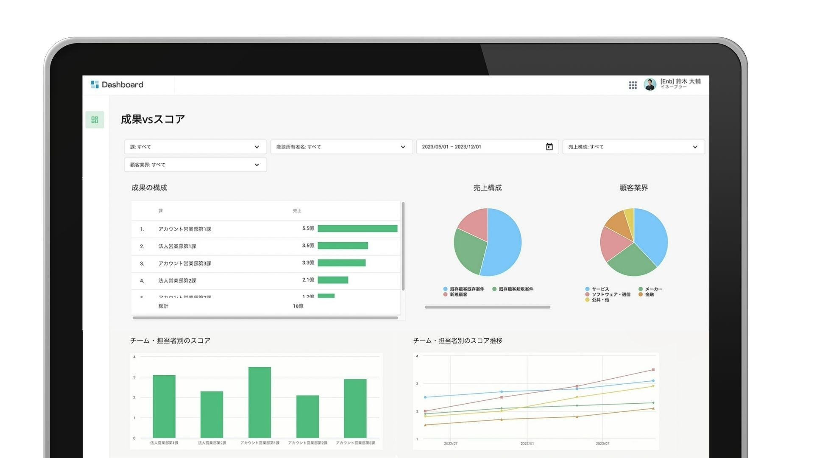Select the アカウント営業部第1課 table row
Screen dimensions: 814x458
click(185, 229)
